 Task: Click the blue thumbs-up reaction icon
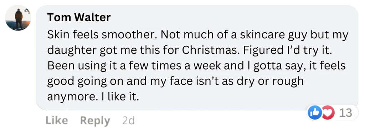point(315,112)
